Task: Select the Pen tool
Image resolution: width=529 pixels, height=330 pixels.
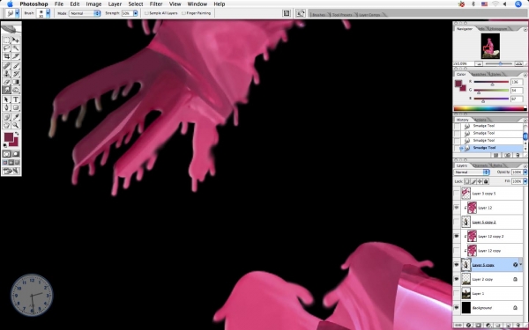Action: pyautogui.click(x=6, y=107)
